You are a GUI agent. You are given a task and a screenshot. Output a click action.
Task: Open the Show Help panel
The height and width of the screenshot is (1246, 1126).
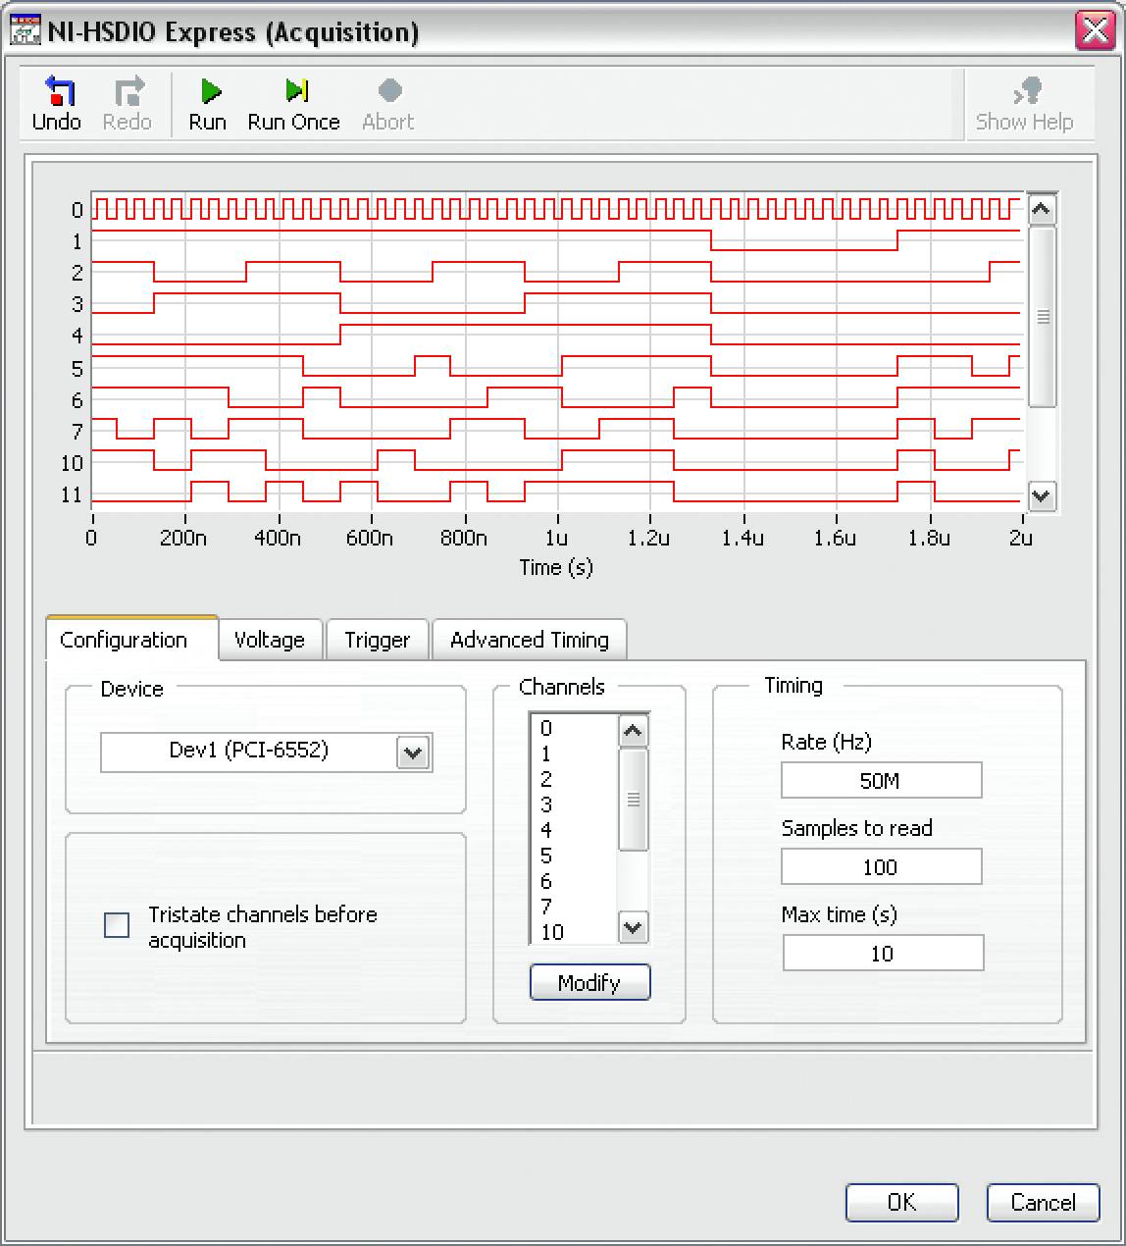[1026, 103]
